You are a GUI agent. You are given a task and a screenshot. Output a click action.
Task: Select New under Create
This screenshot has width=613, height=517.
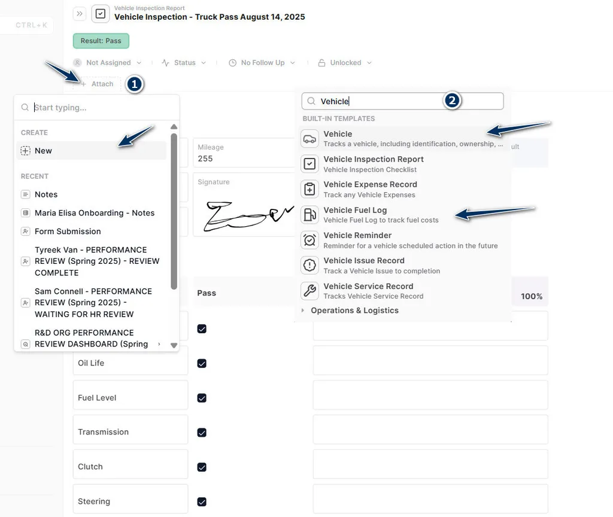tap(43, 151)
